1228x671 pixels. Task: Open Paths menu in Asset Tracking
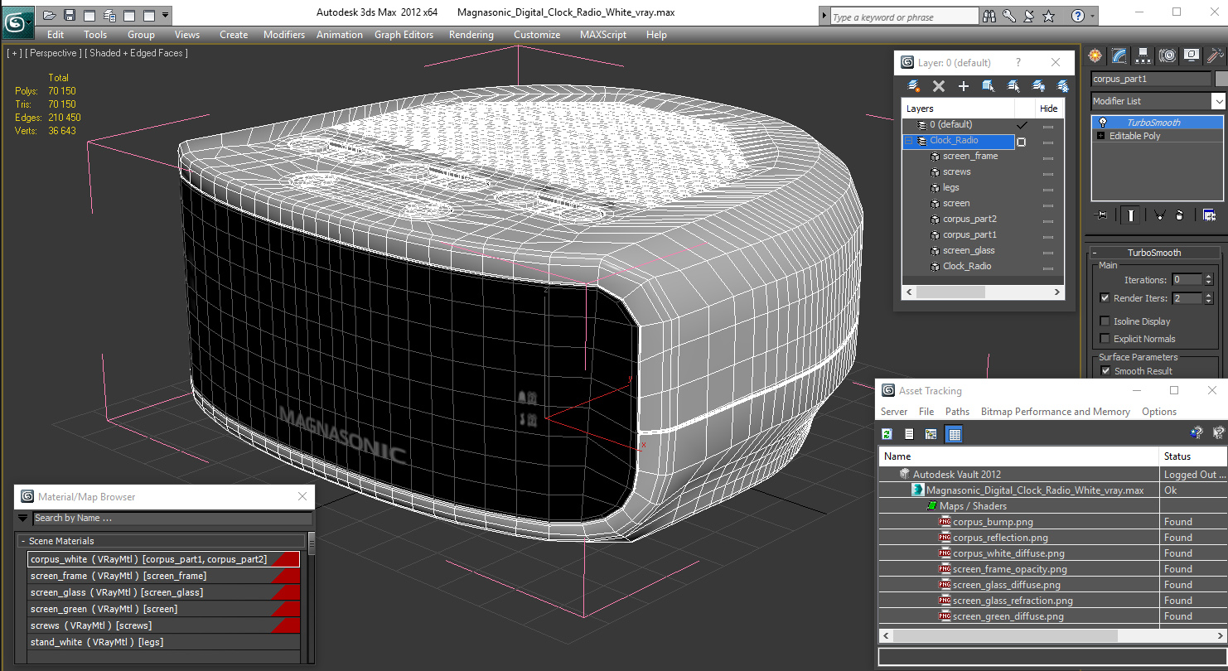(x=957, y=412)
